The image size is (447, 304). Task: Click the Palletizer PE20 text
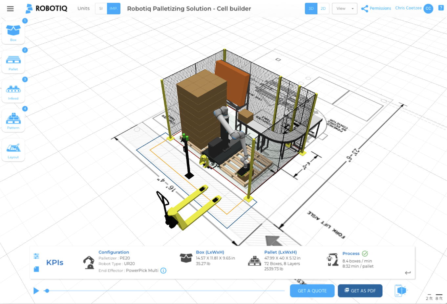(x=114, y=258)
